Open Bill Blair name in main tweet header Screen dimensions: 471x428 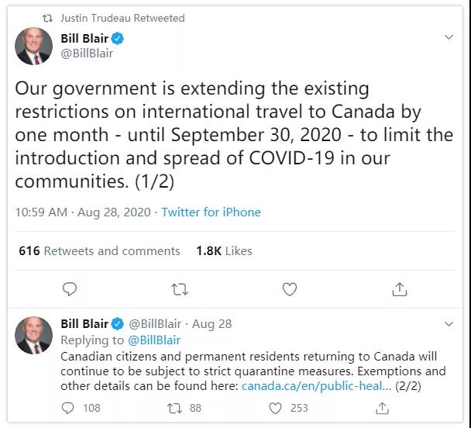pyautogui.click(x=84, y=39)
